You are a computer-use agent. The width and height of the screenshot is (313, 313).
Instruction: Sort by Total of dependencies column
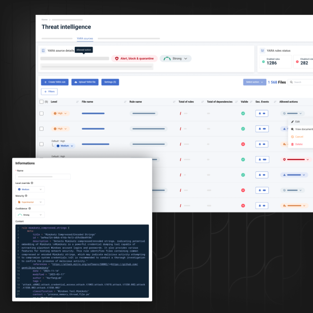pyautogui.click(x=236, y=102)
